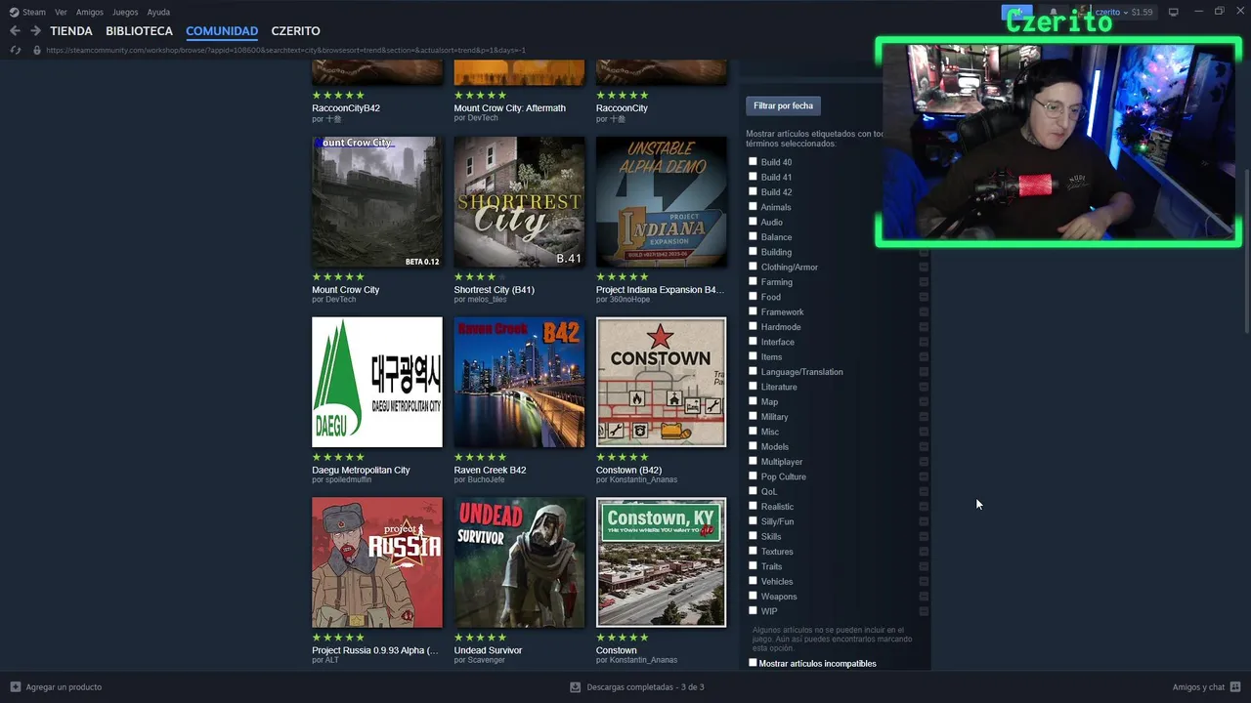Open the Daegu Metropolitan City thumbnail

tap(377, 382)
